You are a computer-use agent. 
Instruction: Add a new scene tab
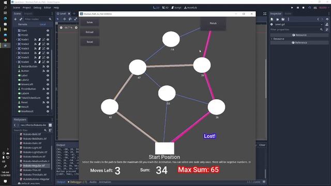(x=74, y=14)
